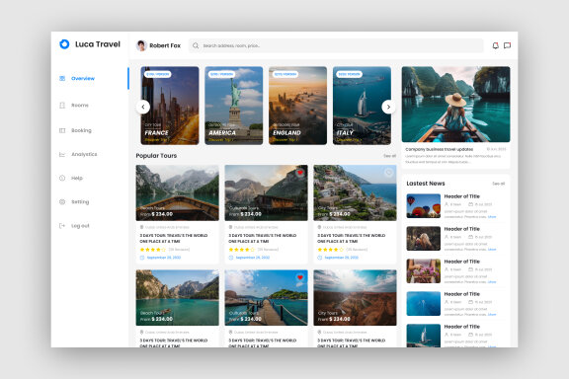The height and width of the screenshot is (379, 569).
Task: Click the Rooms sidebar icon
Action: click(62, 106)
